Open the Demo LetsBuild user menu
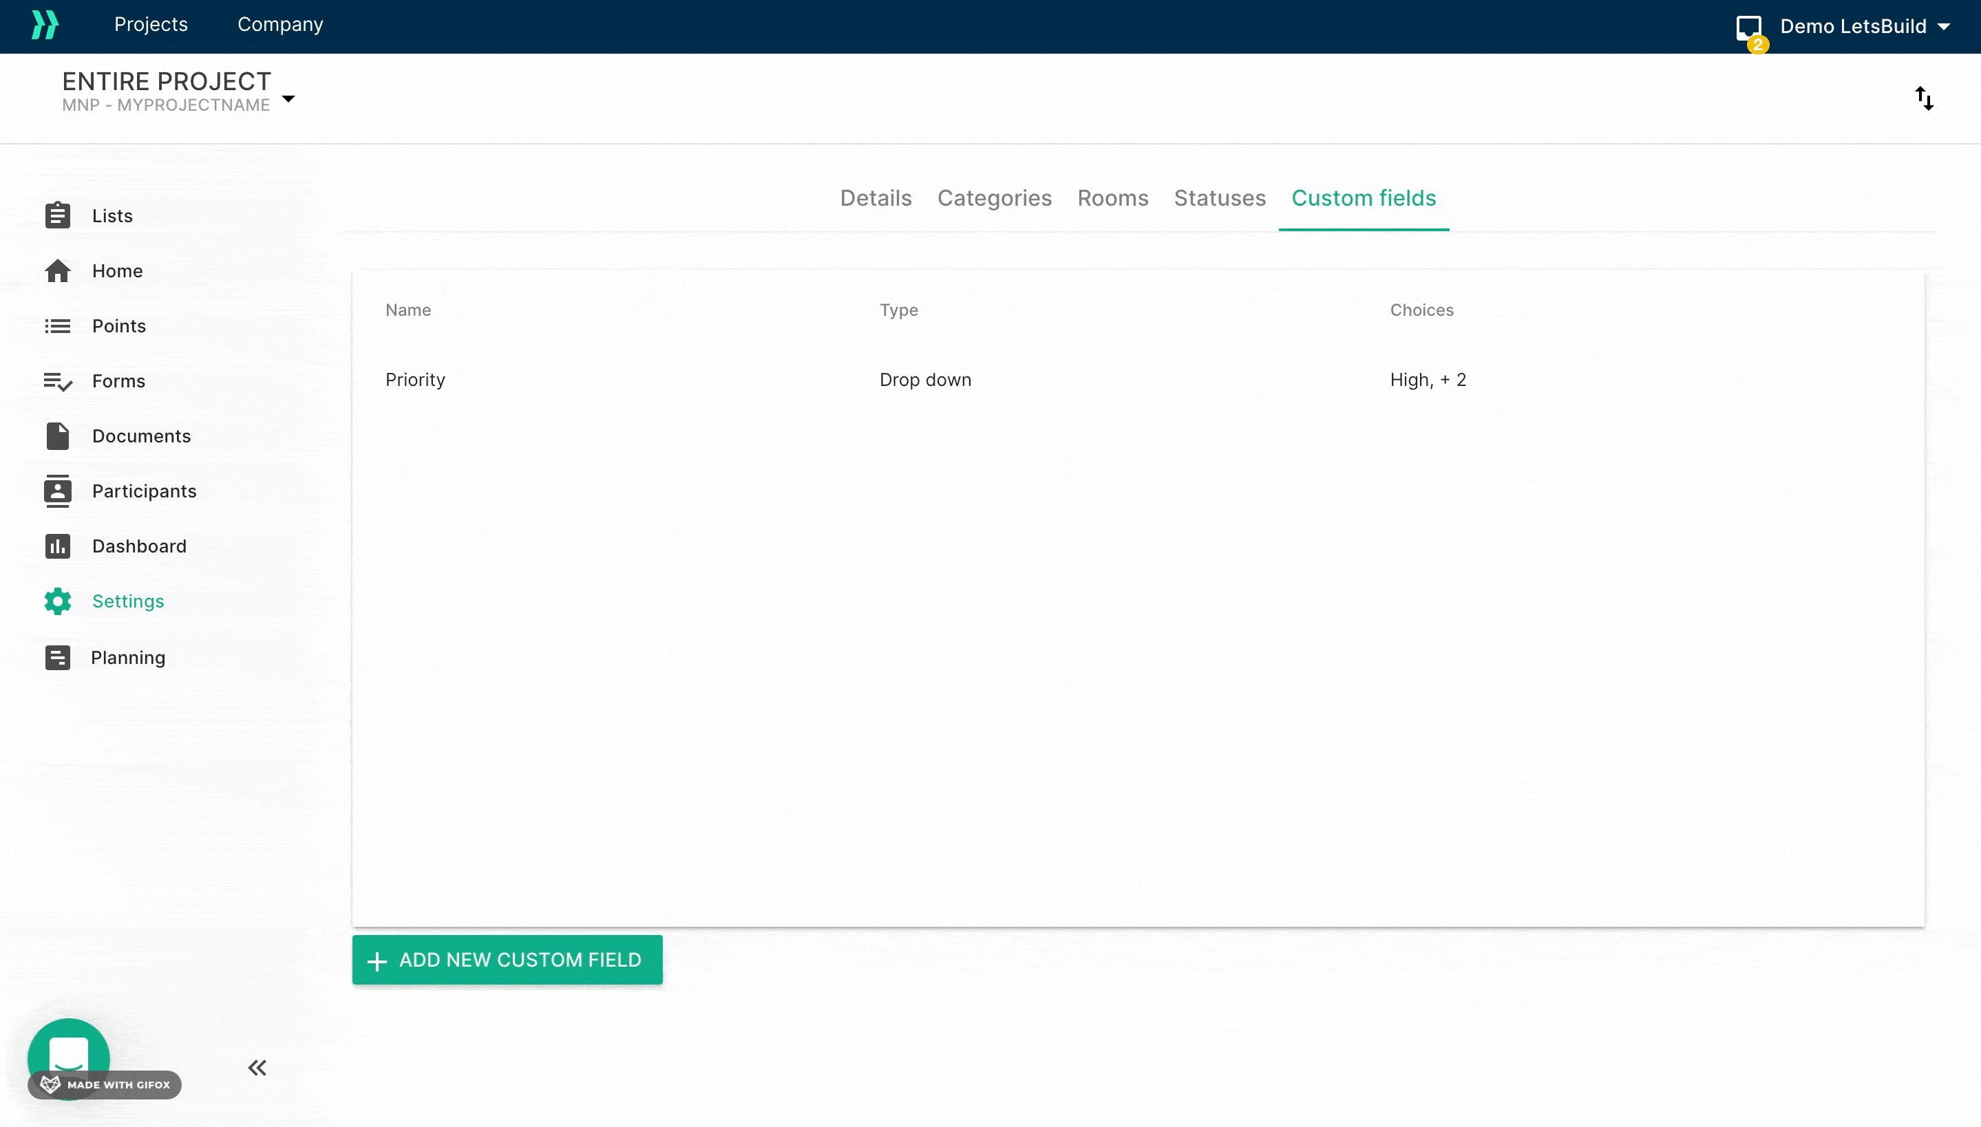1981x1127 pixels. point(1863,26)
